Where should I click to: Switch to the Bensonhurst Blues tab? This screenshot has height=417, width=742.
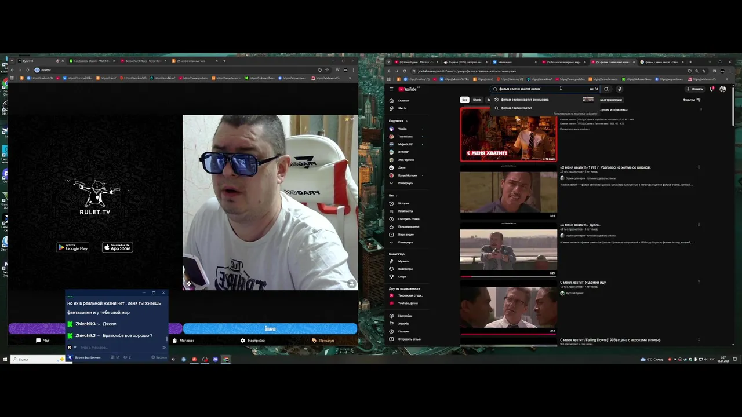pyautogui.click(x=143, y=61)
